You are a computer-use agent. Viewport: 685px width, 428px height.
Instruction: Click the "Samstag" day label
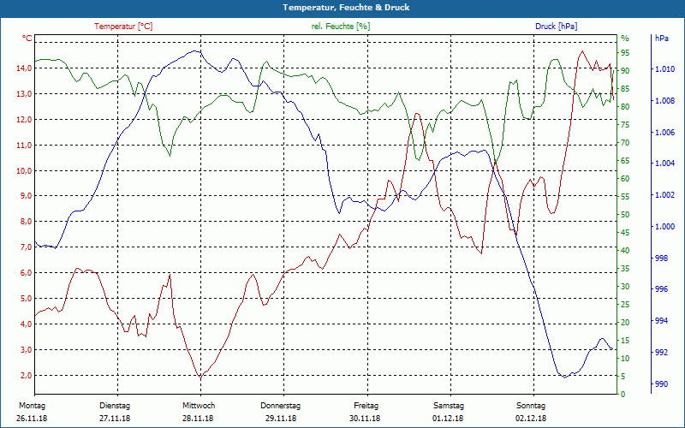(448, 406)
